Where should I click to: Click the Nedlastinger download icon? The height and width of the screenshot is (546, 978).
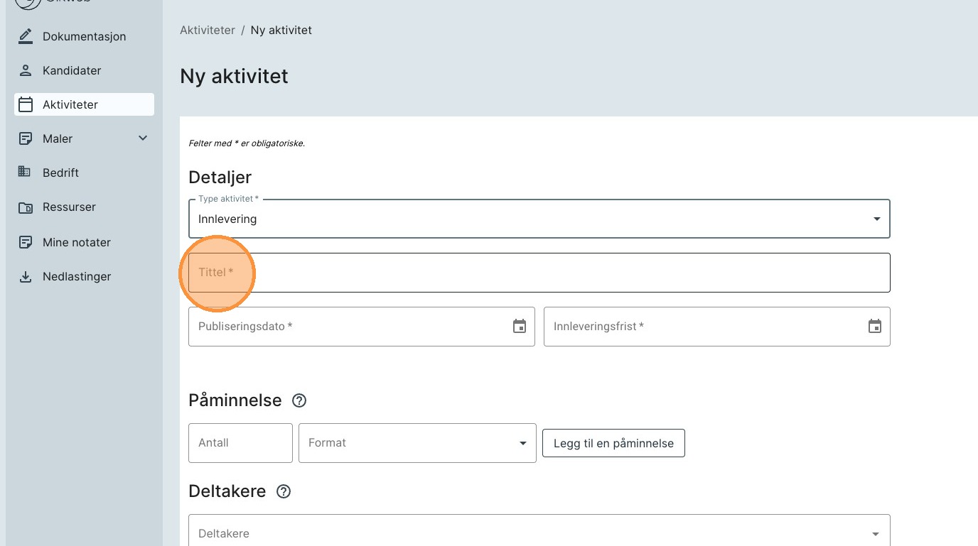(x=26, y=277)
